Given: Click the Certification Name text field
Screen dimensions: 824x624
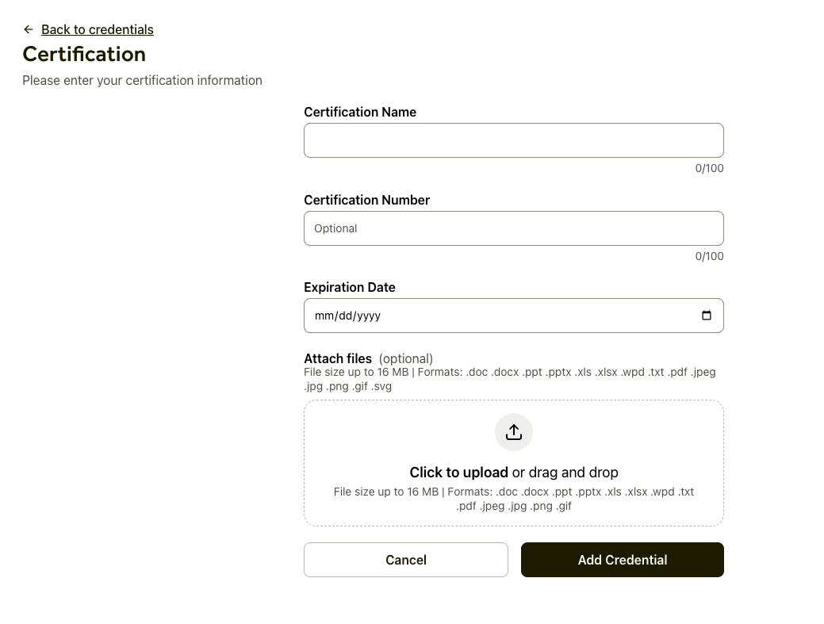Looking at the screenshot, I should tap(513, 140).
